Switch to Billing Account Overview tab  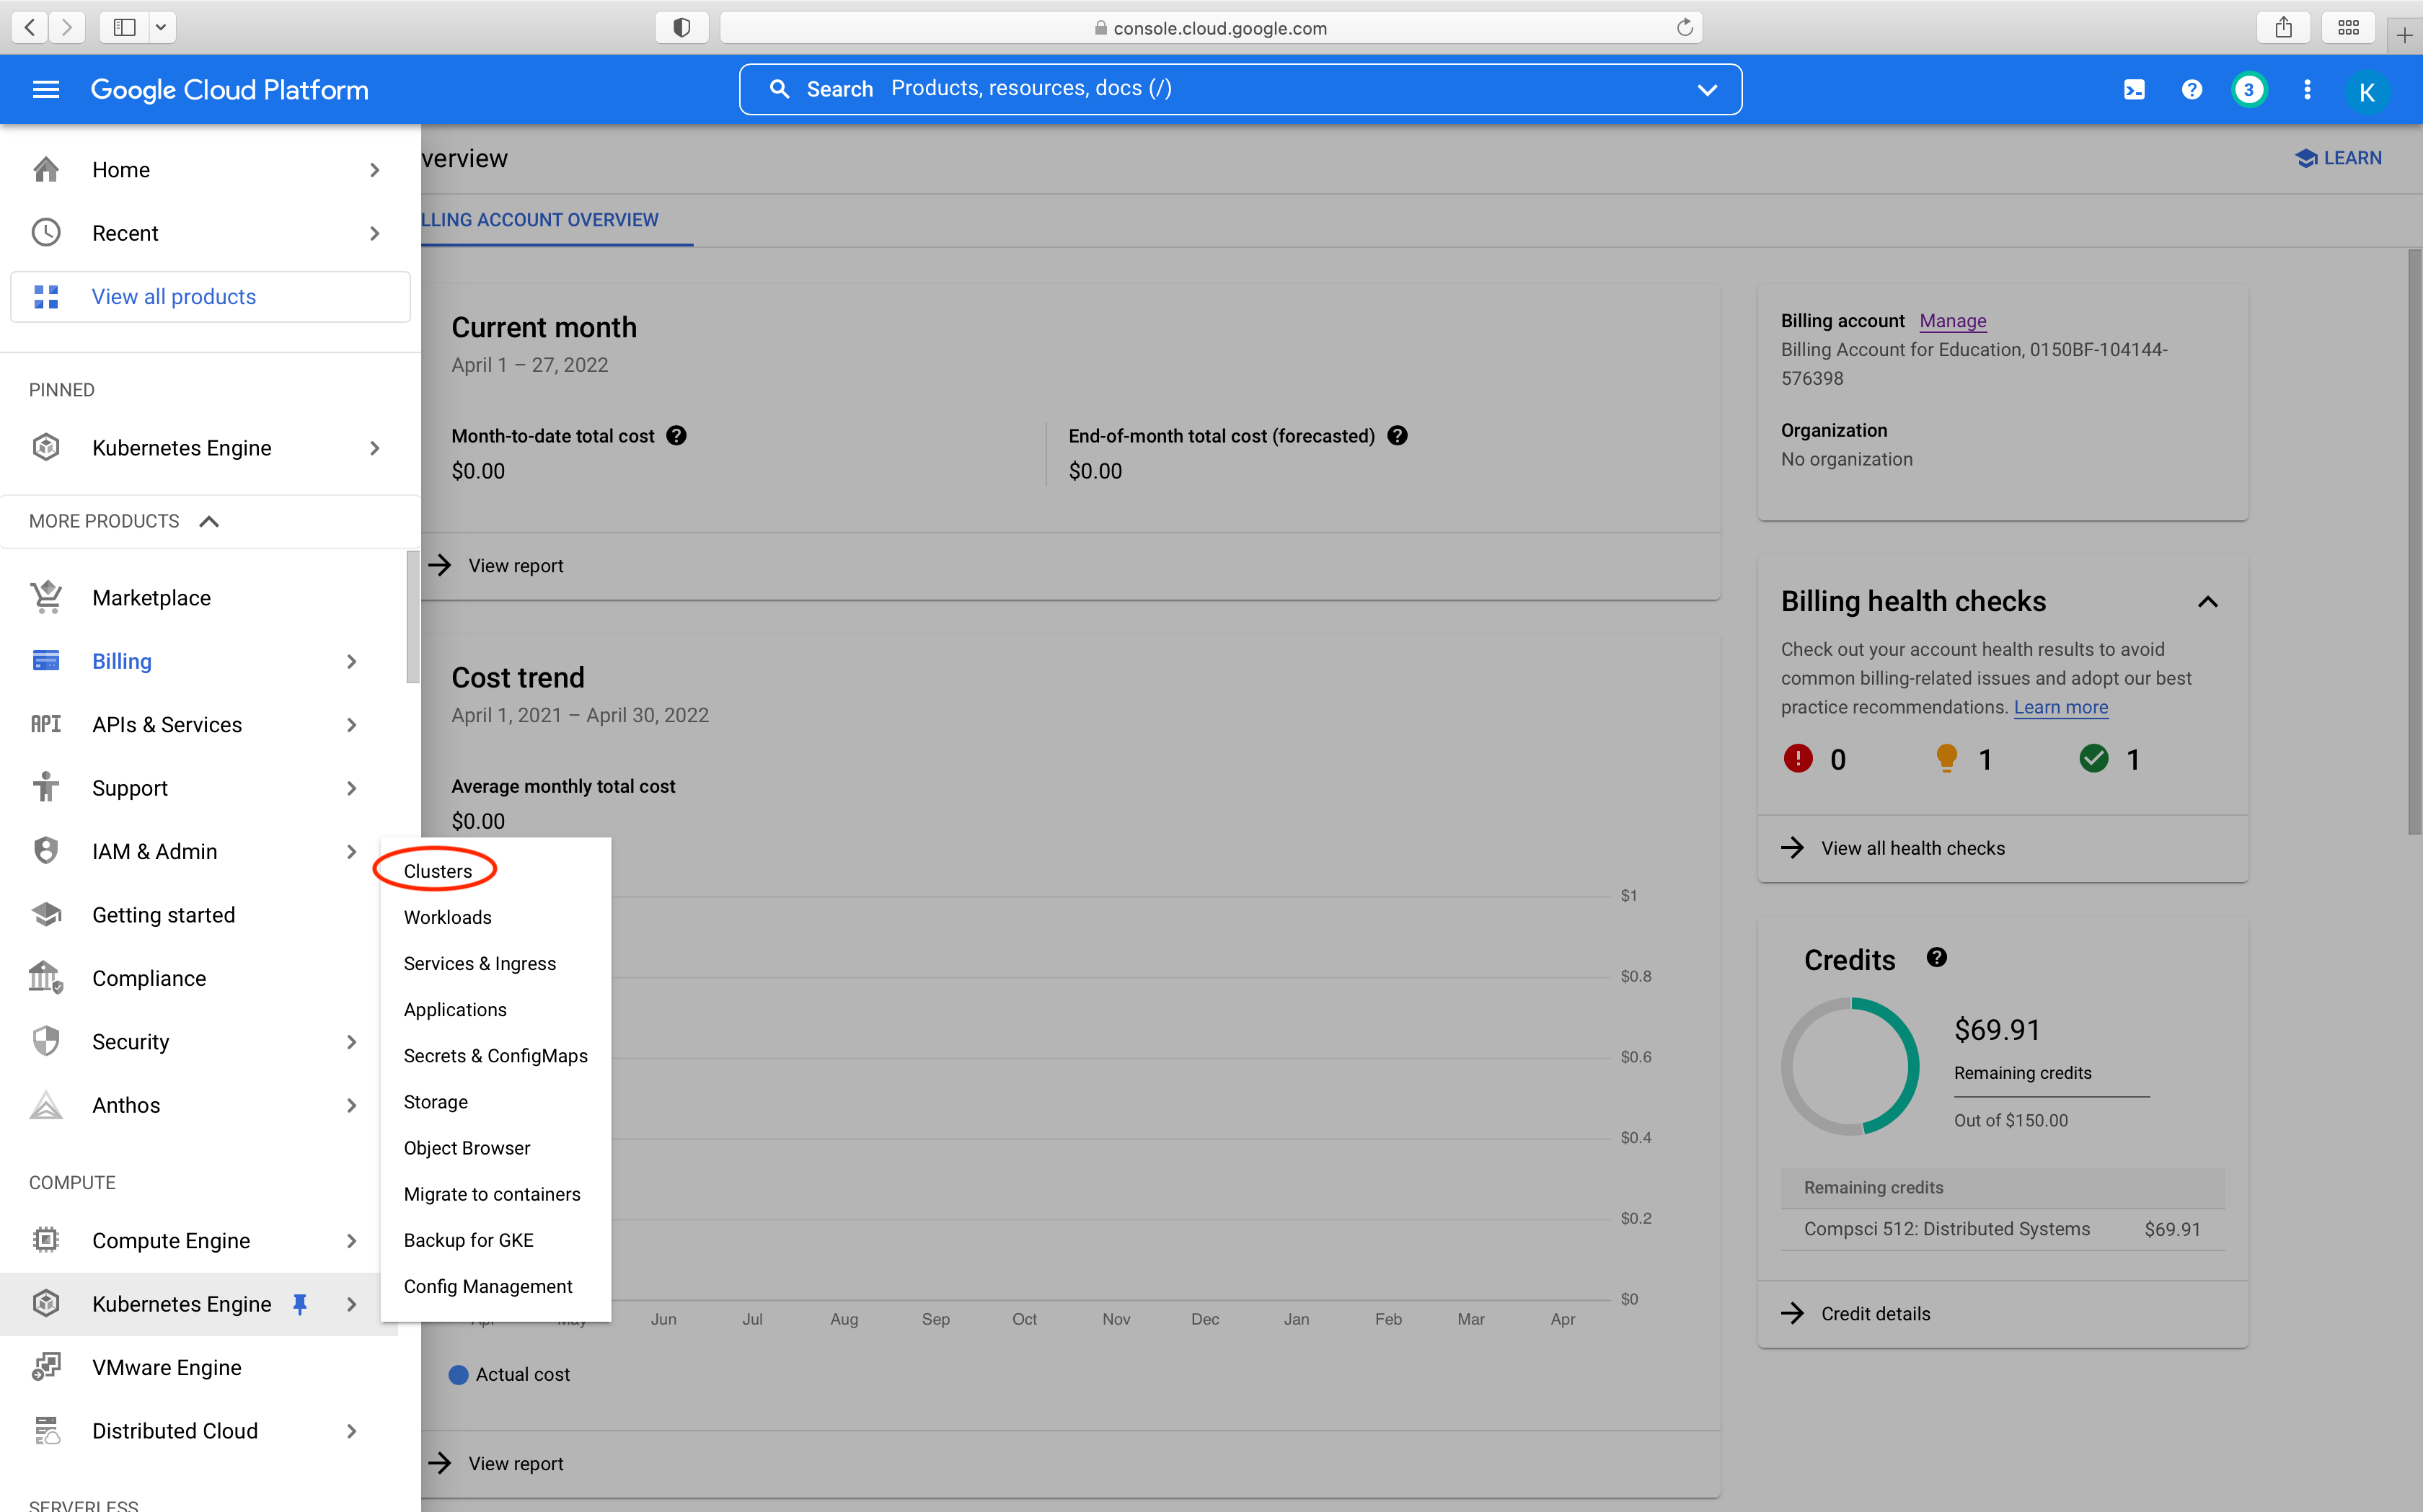(539, 220)
